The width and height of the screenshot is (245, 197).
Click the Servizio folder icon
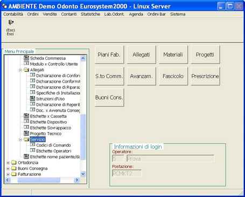coord(26,139)
